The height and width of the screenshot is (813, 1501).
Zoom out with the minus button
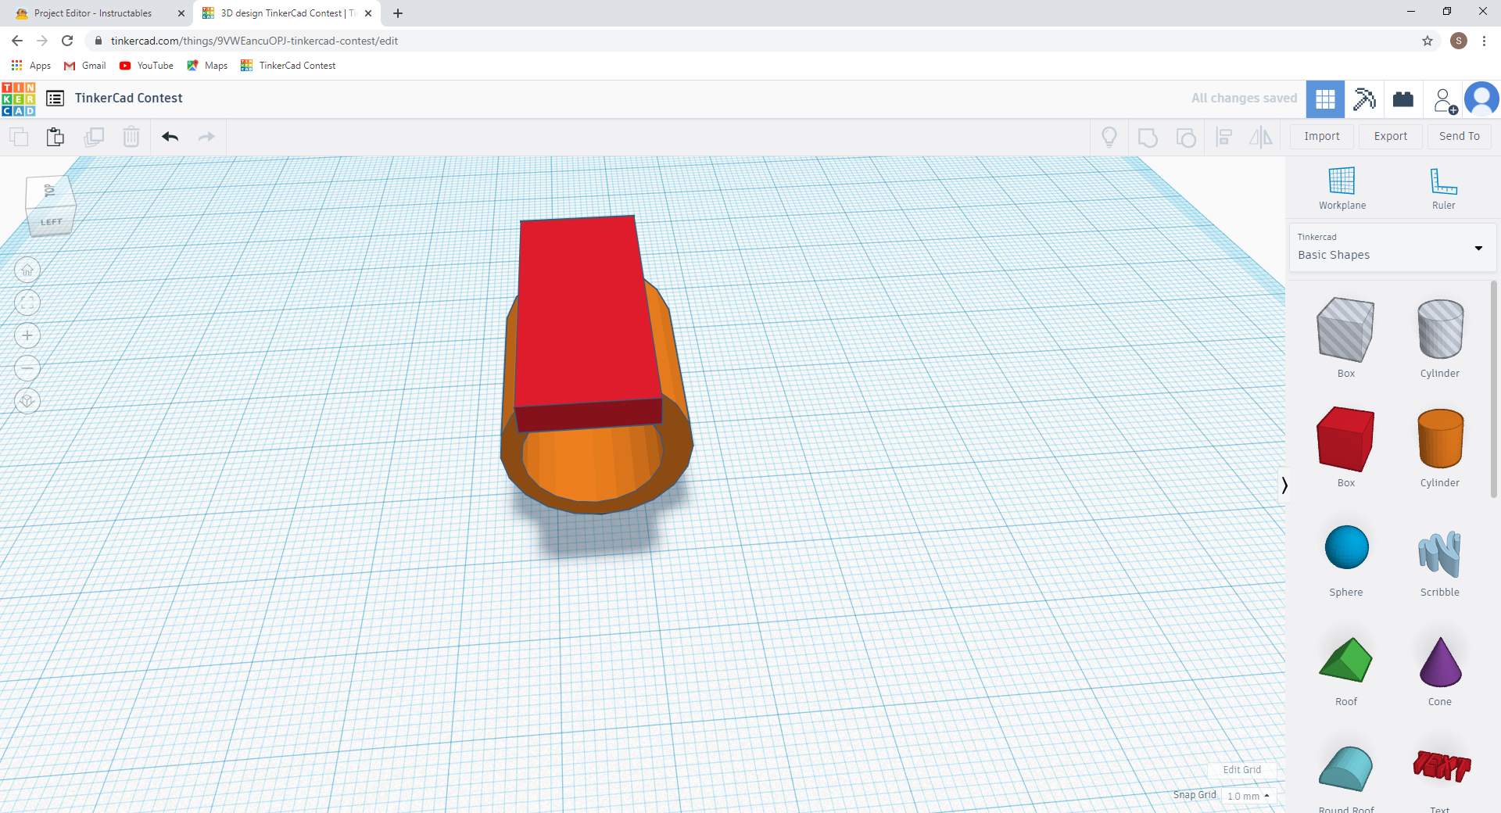point(27,368)
